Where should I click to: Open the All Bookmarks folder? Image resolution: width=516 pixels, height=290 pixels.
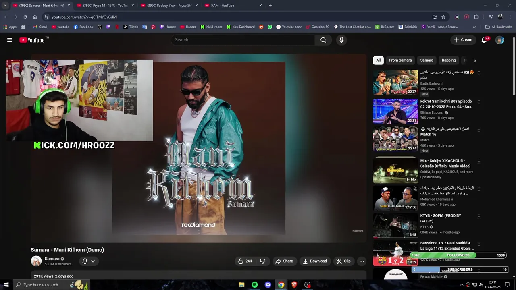click(x=499, y=27)
